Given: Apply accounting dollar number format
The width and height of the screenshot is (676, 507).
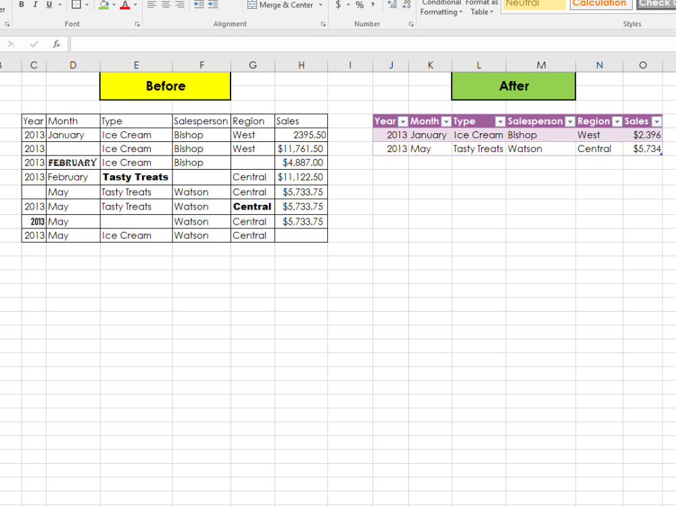Looking at the screenshot, I should coord(339,5).
